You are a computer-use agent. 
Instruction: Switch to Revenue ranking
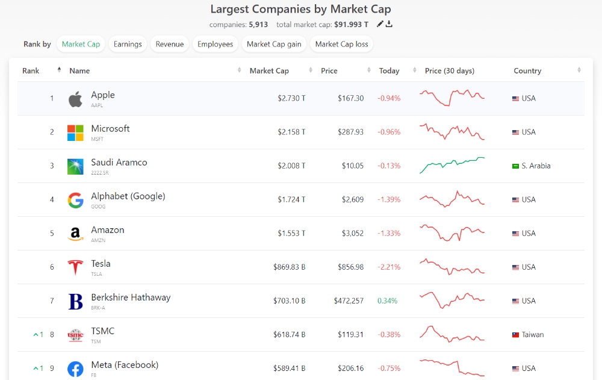coord(170,44)
